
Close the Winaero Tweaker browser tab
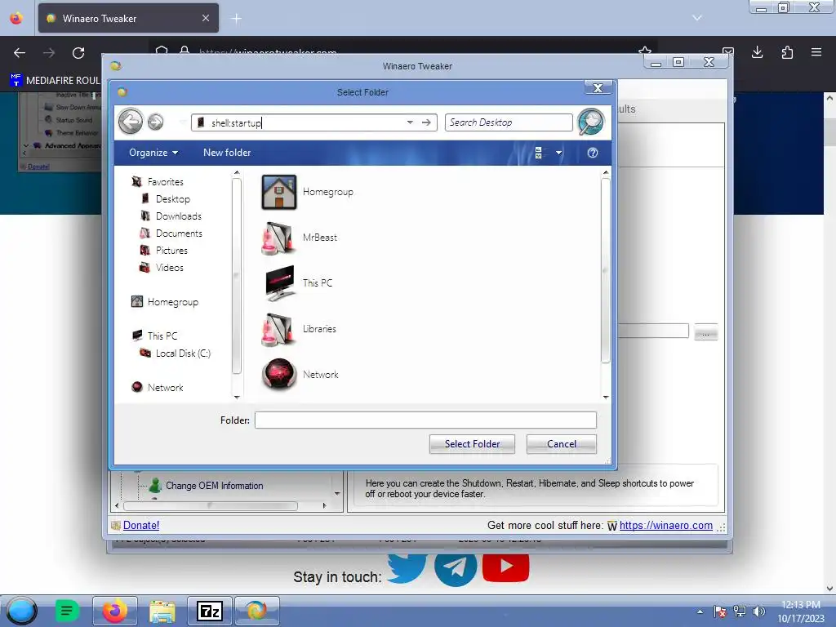click(x=206, y=18)
